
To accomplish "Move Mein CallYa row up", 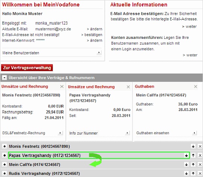I will [193, 165].
